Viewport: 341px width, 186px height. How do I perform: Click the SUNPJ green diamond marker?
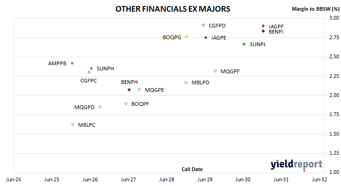(244, 44)
